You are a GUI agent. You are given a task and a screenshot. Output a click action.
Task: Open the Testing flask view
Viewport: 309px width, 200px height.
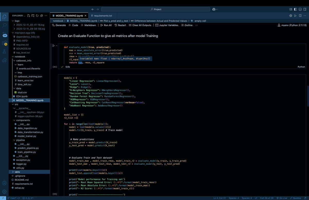pos(4,52)
